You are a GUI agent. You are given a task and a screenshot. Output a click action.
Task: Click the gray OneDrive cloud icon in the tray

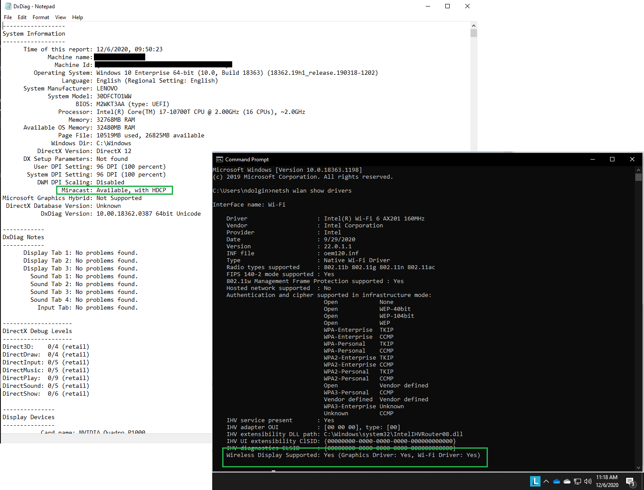coord(567,481)
